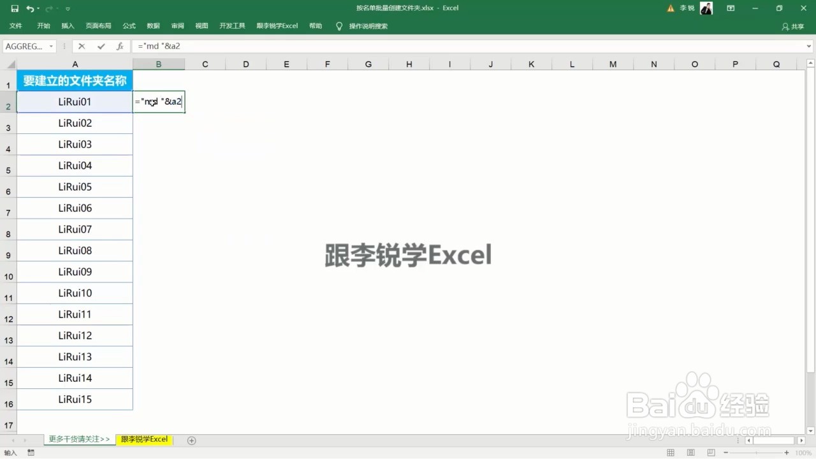Click the 共享 share button
816x459 pixels.
[793, 27]
